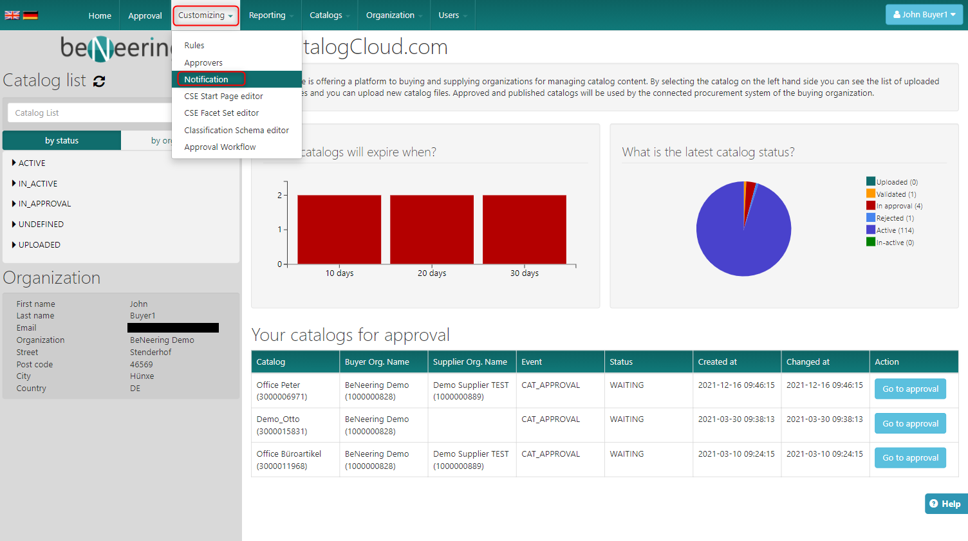The height and width of the screenshot is (541, 968).
Task: Expand the UPLOADED status group
Action: (x=14, y=244)
